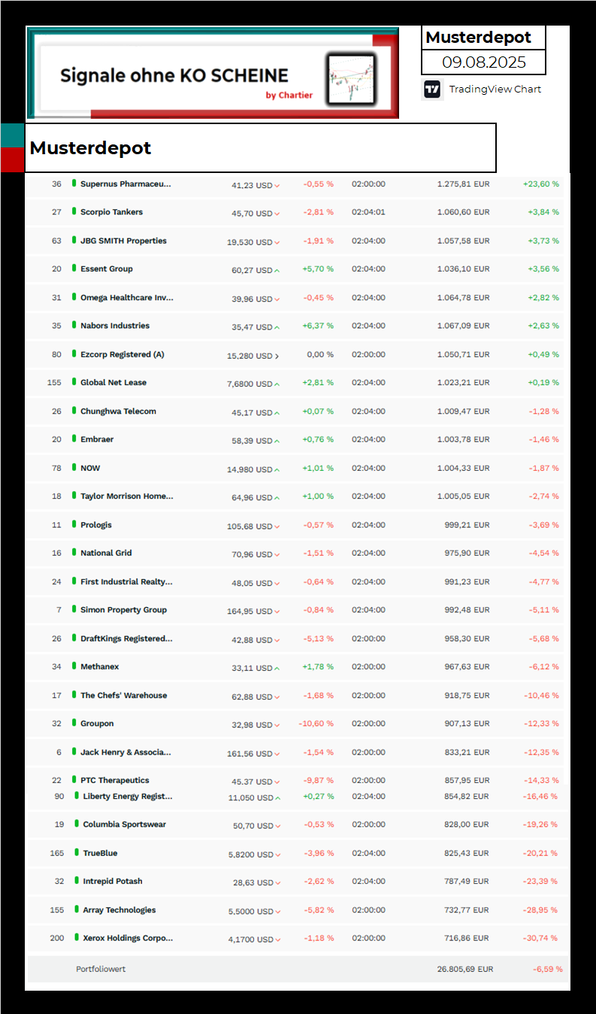Image resolution: width=596 pixels, height=1014 pixels.
Task: Select the -9,87 % PTC daily change
Action: [318, 780]
